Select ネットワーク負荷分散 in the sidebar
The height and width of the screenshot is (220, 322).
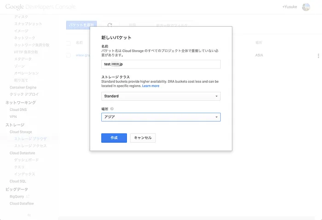pos(32,45)
